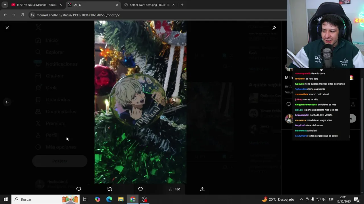The image size is (364, 204).
Task: Reload the current page
Action: point(22,15)
